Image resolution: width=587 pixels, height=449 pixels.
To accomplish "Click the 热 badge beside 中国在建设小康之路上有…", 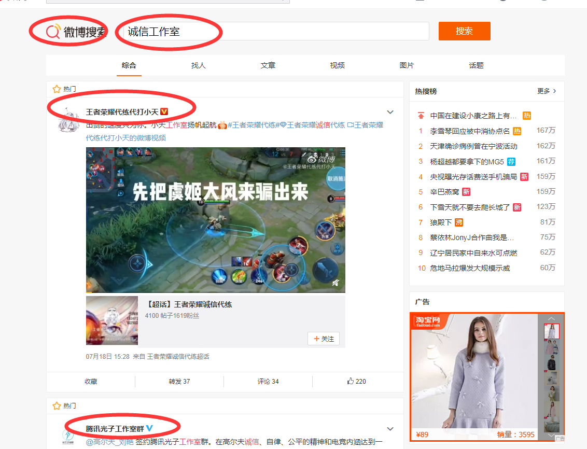I will [x=527, y=116].
